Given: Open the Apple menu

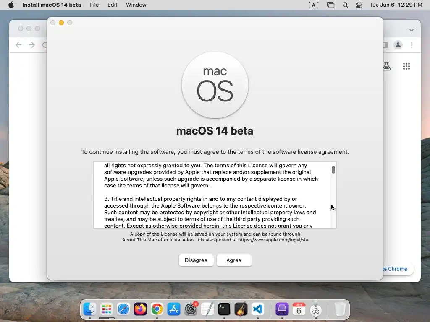Looking at the screenshot, I should [11, 5].
